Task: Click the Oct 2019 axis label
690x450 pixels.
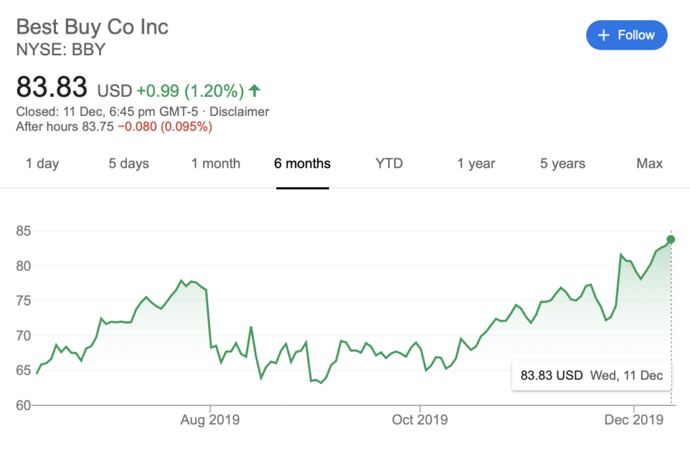Action: click(x=420, y=420)
